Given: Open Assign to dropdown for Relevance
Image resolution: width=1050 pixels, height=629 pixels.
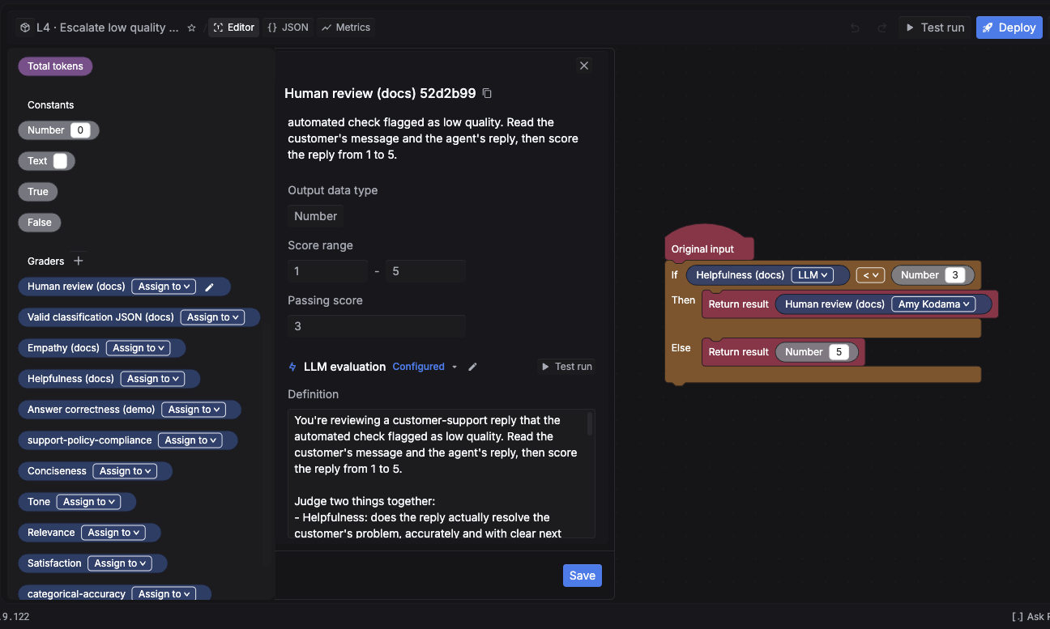Looking at the screenshot, I should click(113, 533).
